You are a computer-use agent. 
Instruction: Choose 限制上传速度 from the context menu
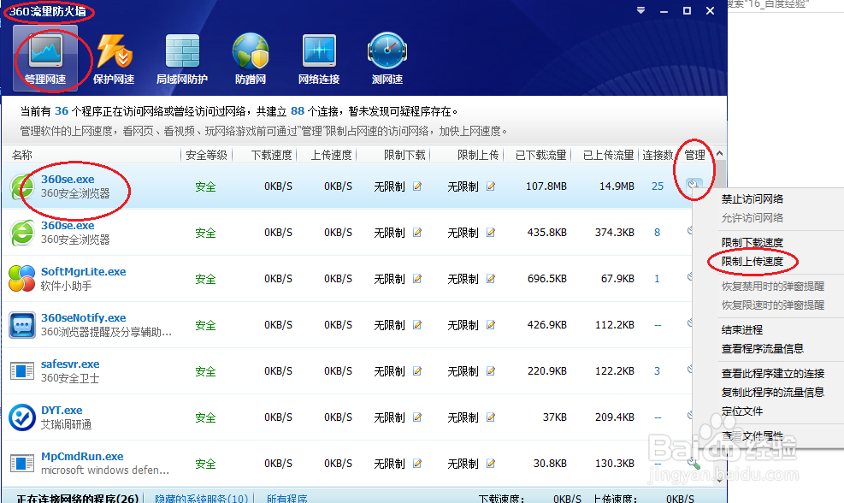click(x=752, y=262)
